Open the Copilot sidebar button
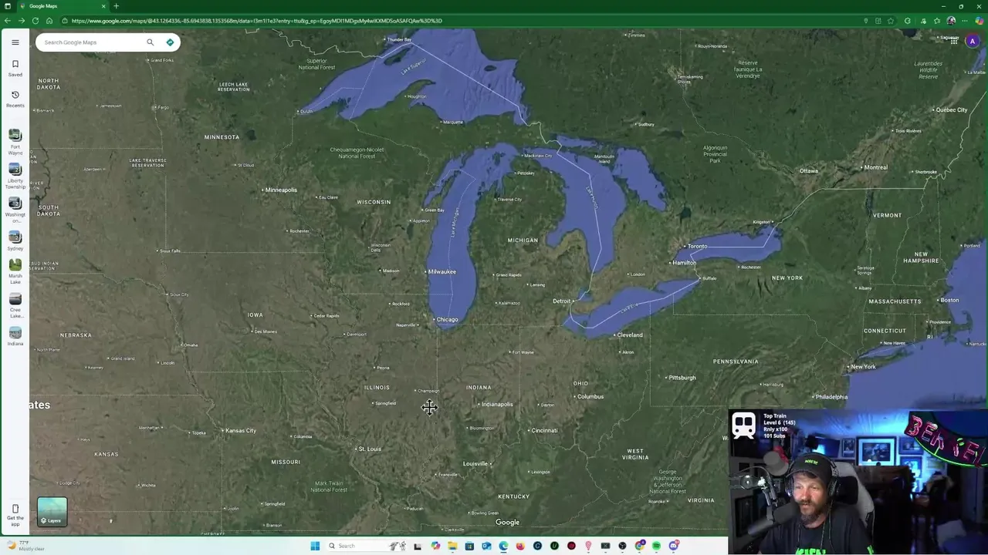 click(x=980, y=21)
